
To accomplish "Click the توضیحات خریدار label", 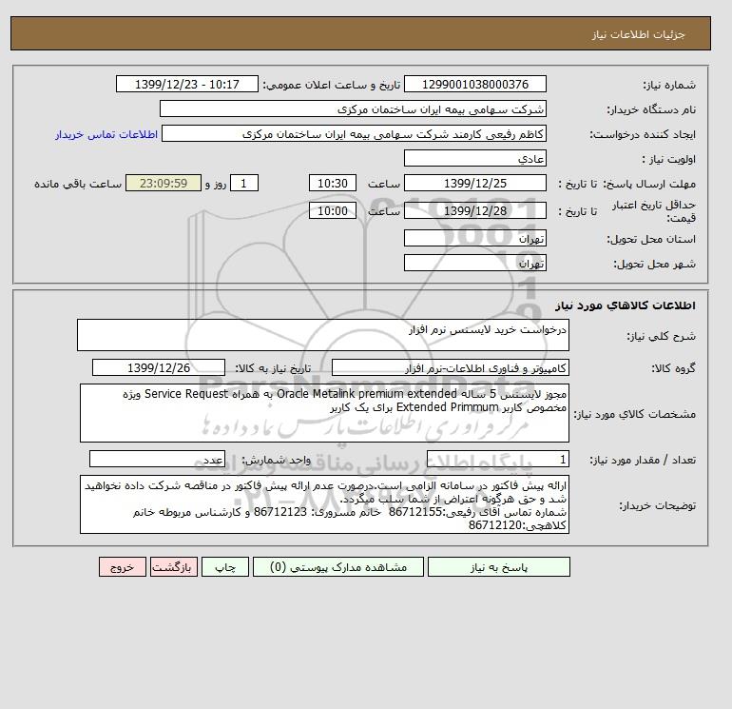I will 657,505.
